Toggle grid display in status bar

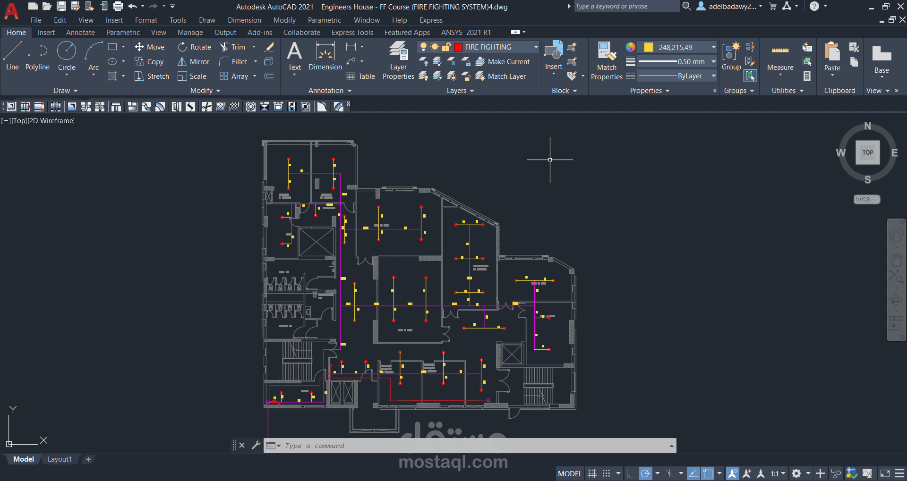pos(592,473)
